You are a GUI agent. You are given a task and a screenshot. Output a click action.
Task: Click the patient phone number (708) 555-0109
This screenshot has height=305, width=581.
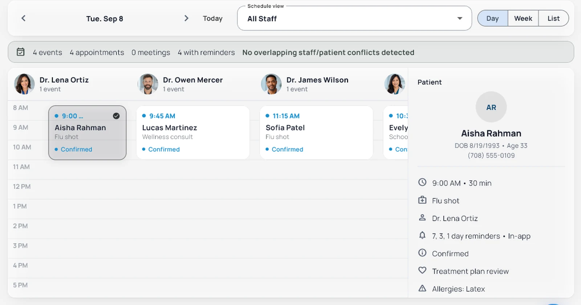pyautogui.click(x=491, y=155)
